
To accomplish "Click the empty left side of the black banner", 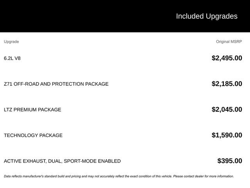I will point(59,16).
